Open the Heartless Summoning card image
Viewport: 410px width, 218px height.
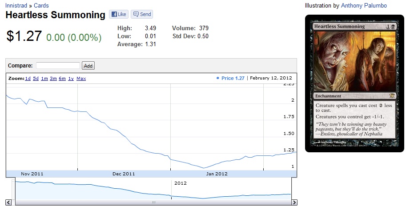[354, 83]
